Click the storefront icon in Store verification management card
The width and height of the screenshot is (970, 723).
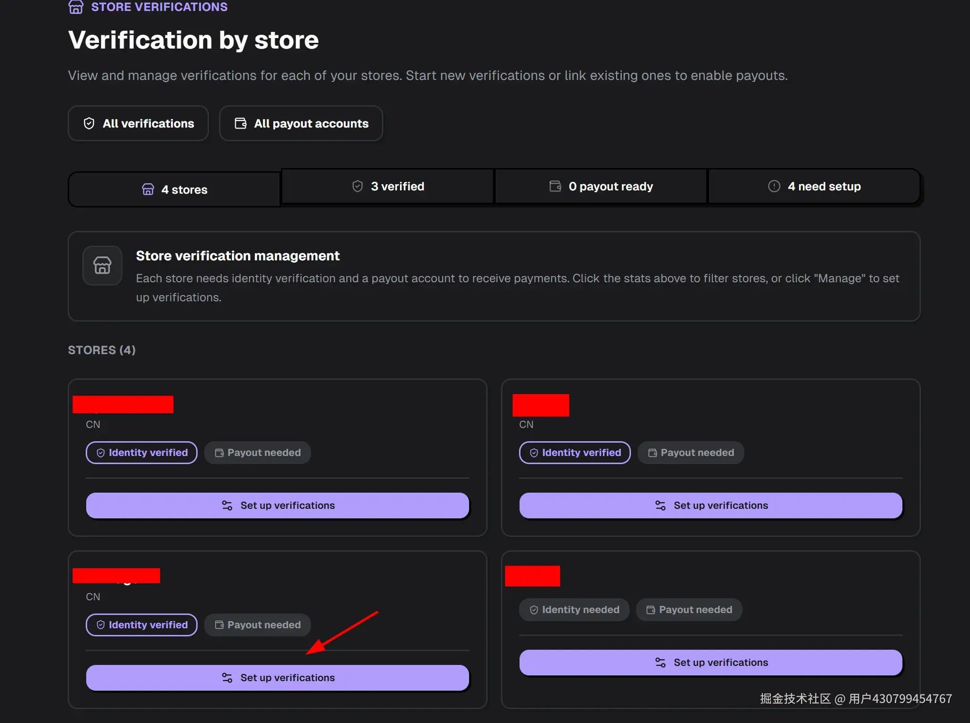tap(102, 265)
